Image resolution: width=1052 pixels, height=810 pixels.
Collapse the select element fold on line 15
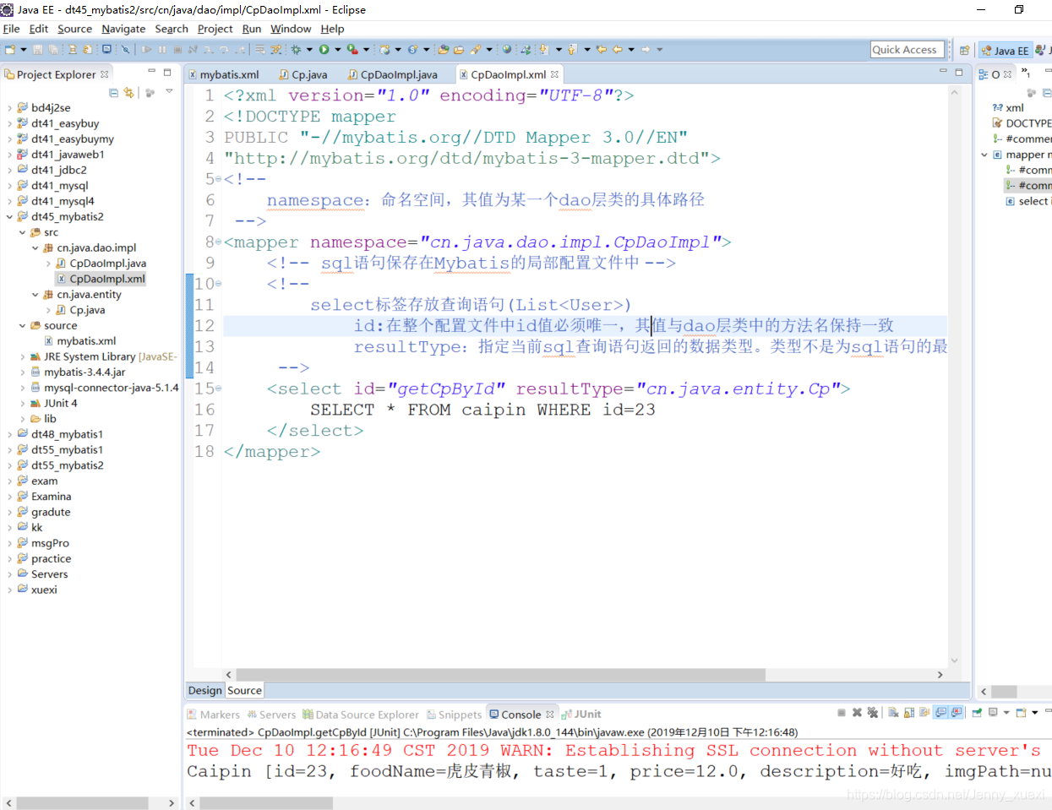point(218,389)
